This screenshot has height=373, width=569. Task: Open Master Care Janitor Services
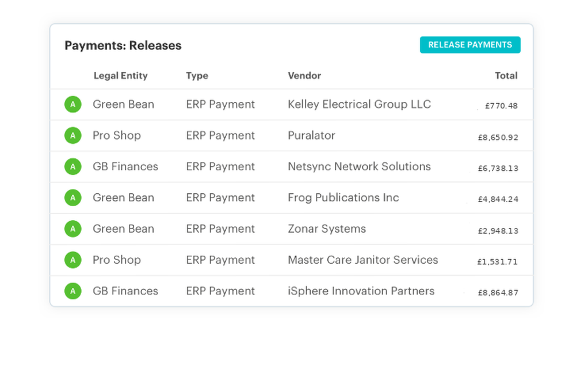363,260
